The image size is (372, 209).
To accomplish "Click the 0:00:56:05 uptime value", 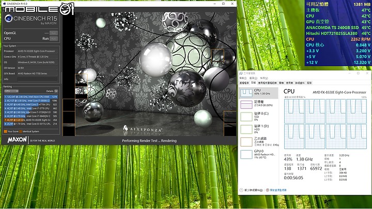I will pyautogui.click(x=293, y=178).
